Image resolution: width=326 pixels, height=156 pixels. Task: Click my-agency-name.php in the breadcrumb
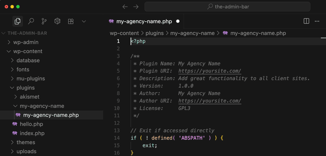pyautogui.click(x=258, y=33)
